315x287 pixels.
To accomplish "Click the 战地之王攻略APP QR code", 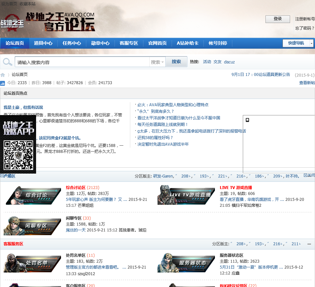I will coord(18,155).
